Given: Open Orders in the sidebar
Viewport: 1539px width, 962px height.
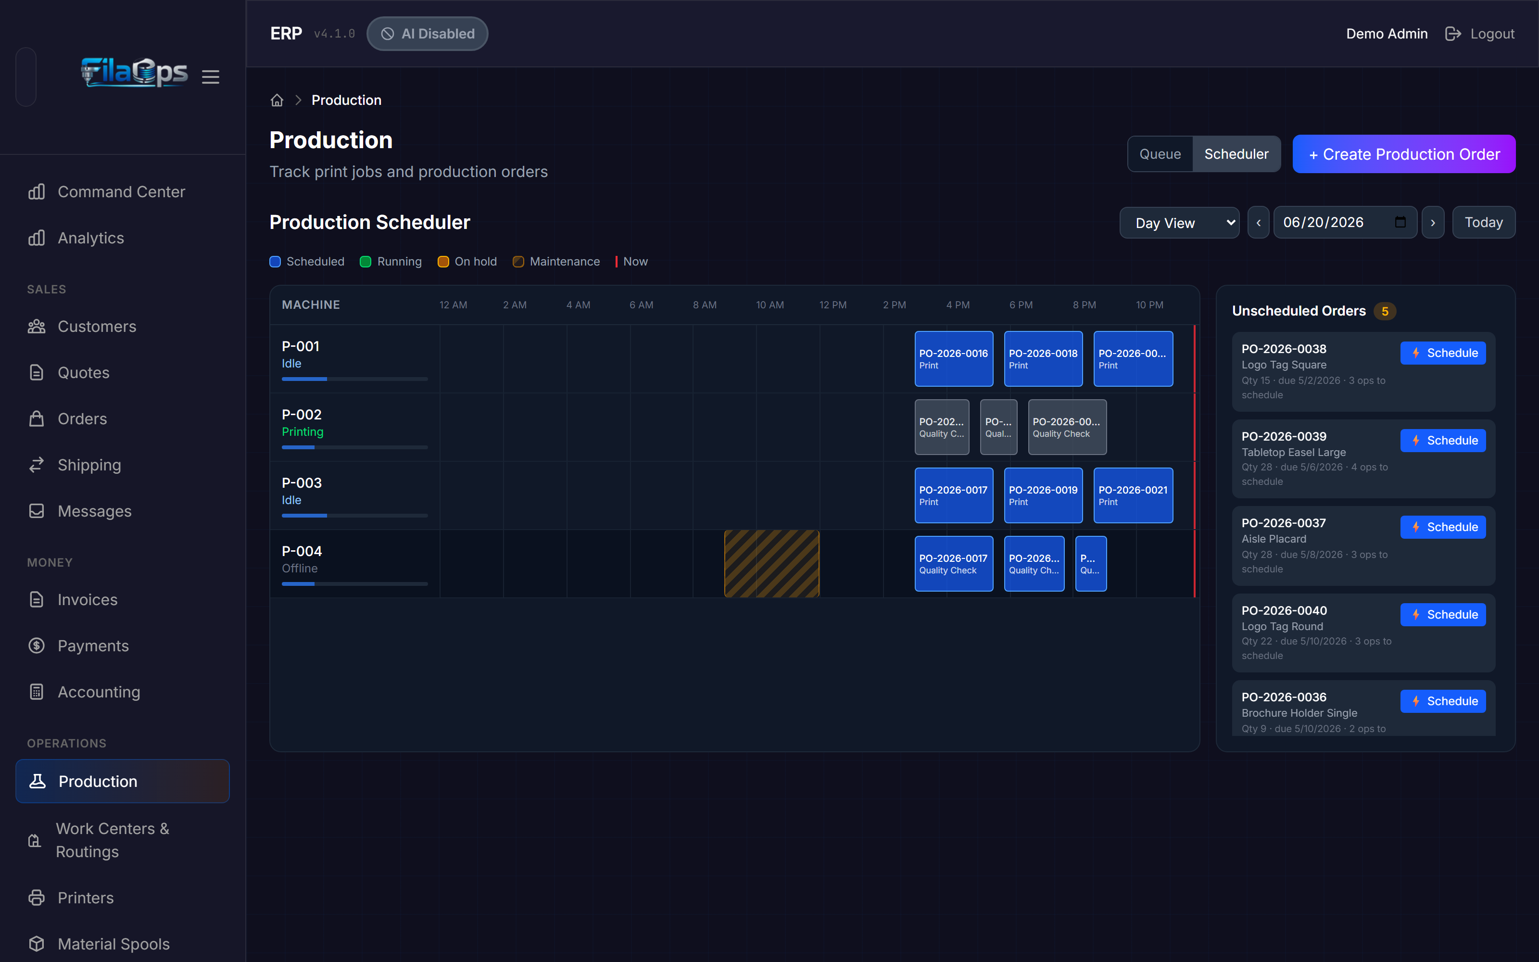Looking at the screenshot, I should point(123,418).
